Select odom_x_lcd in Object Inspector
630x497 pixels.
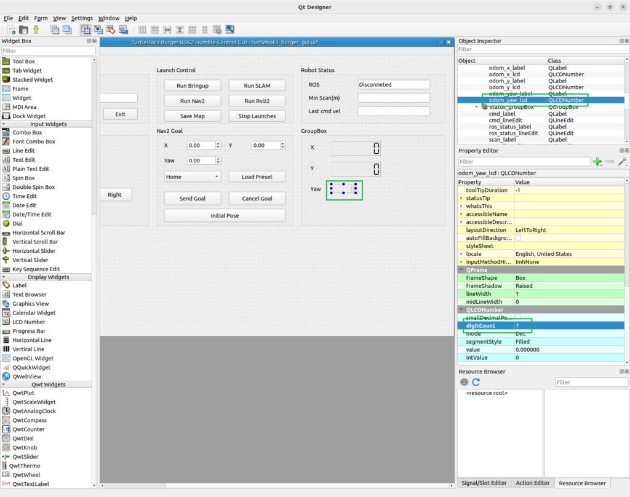(x=504, y=74)
